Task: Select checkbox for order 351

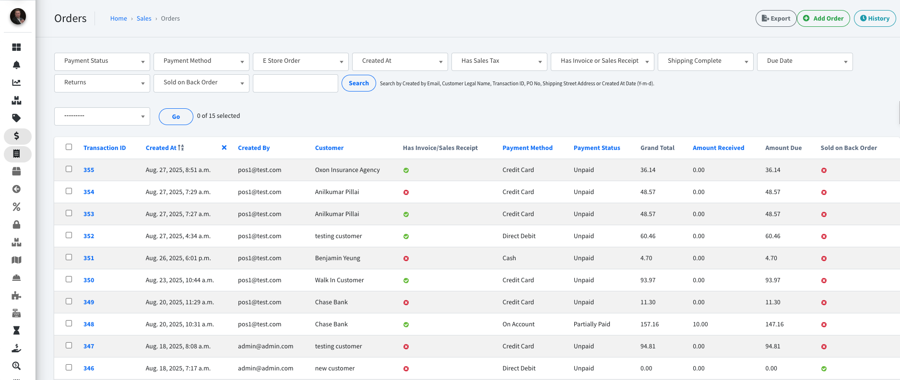Action: [x=69, y=257]
